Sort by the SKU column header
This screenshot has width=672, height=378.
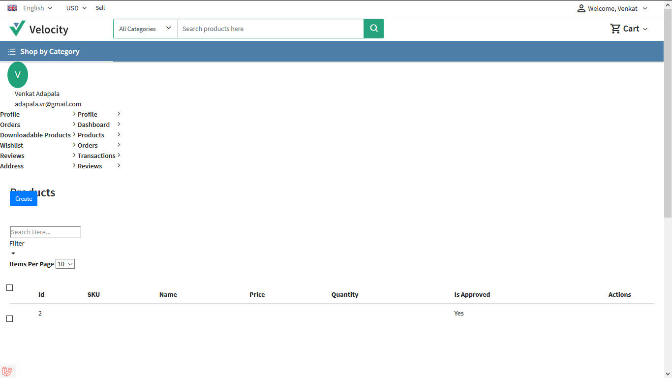(93, 294)
